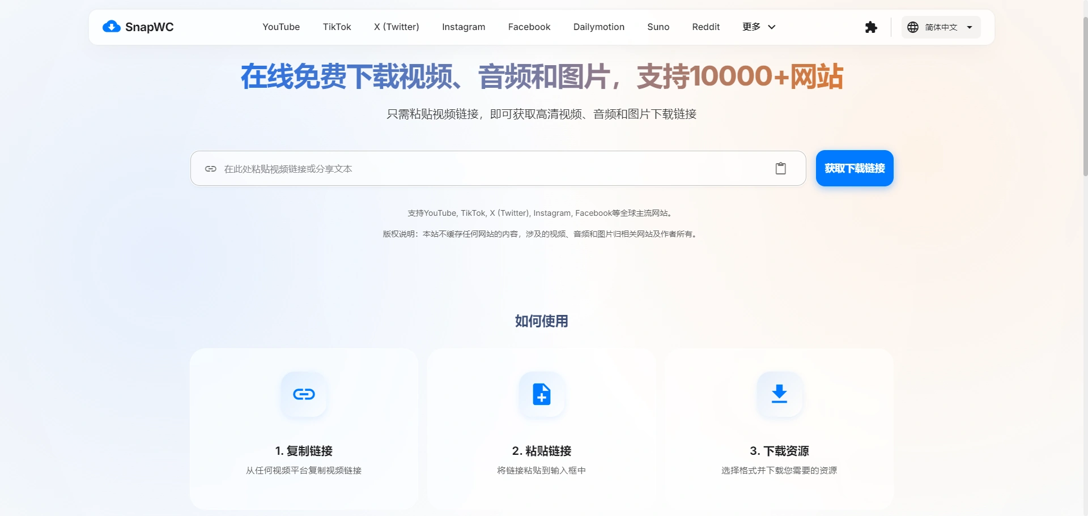Click the chevron next to 简体中文
1088x516 pixels.
coord(970,27)
